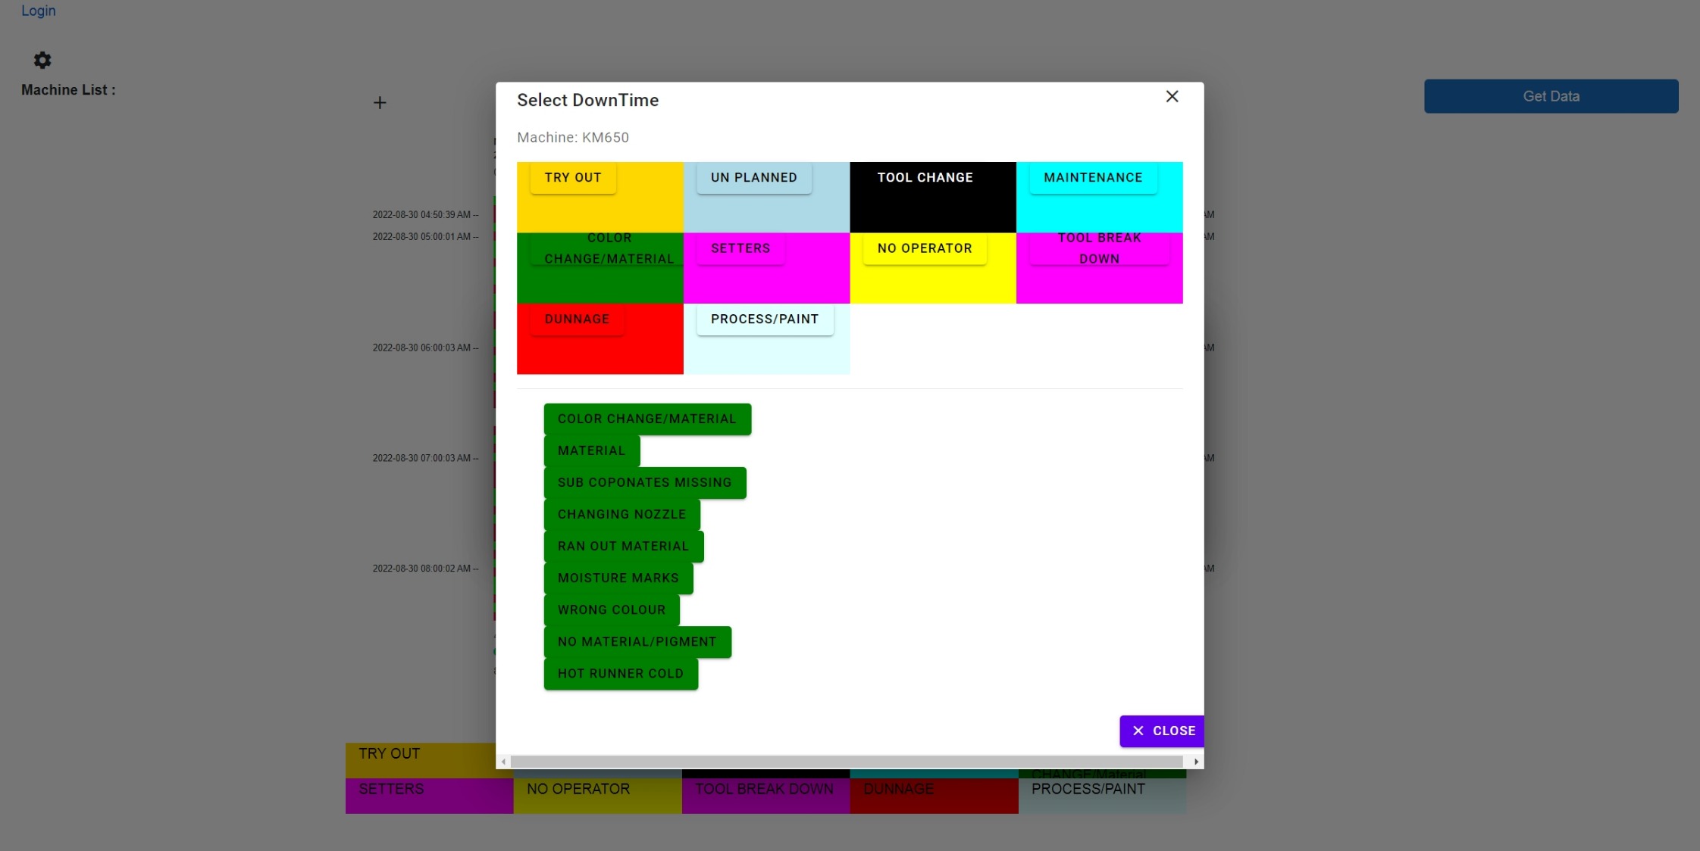Select MOISTURE MARKS material sub-reason
1700x851 pixels.
(x=618, y=578)
